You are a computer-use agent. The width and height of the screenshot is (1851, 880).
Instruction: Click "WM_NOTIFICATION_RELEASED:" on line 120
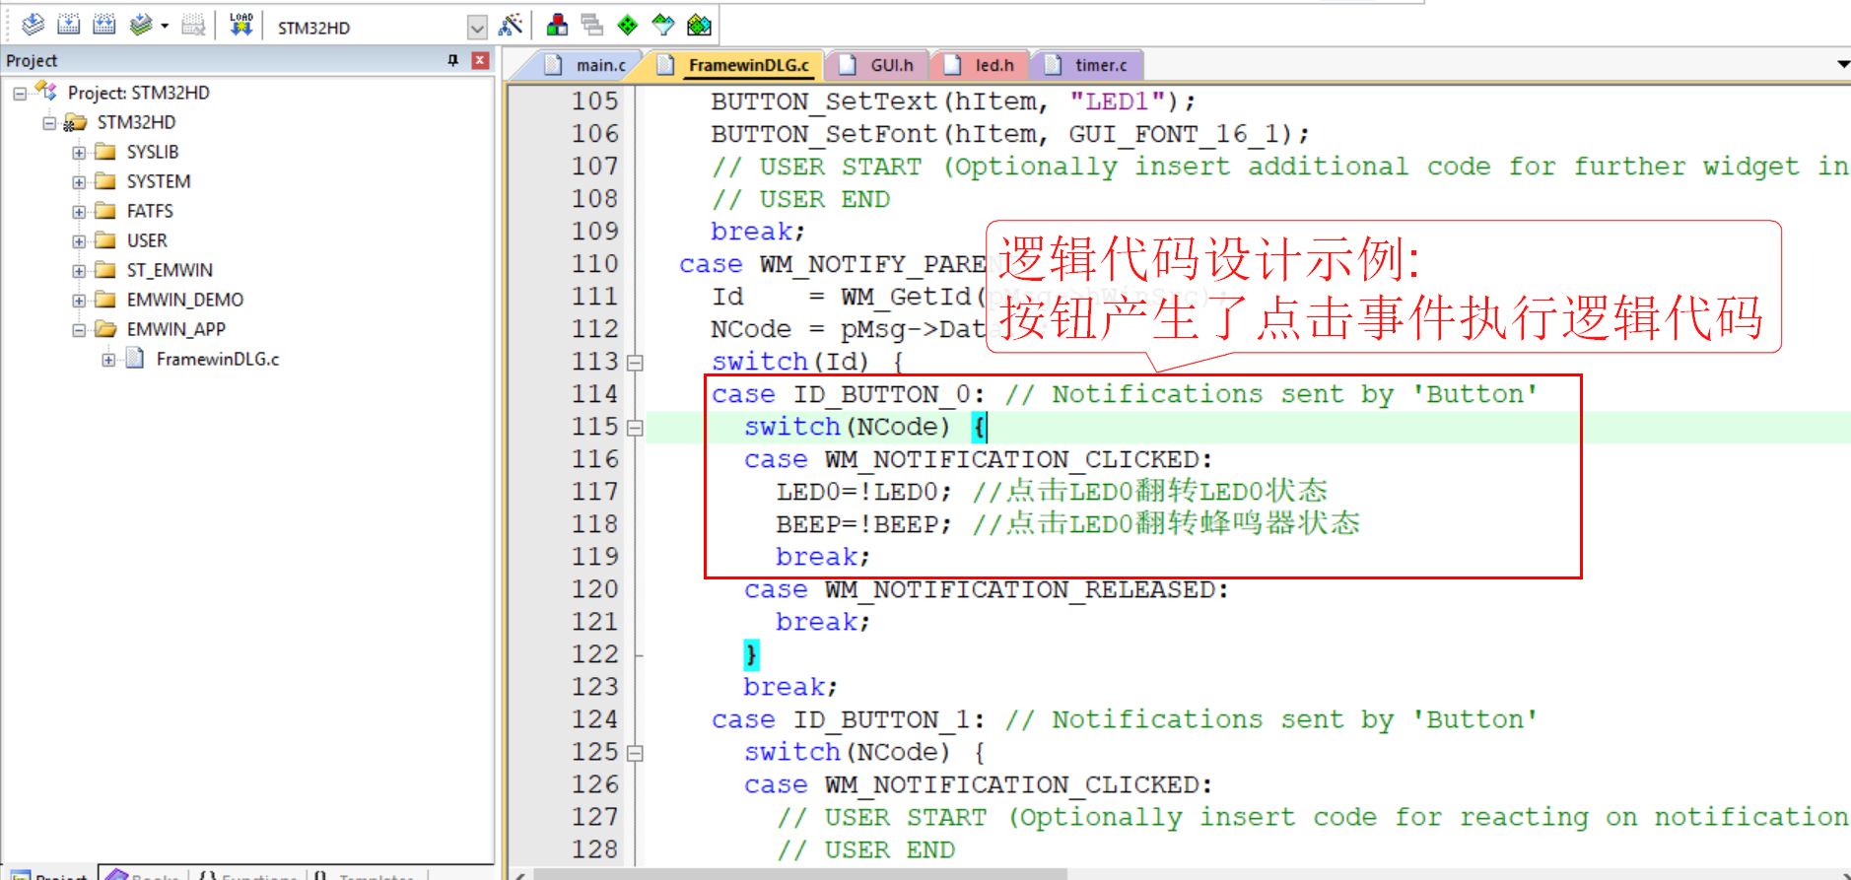pos(1026,589)
